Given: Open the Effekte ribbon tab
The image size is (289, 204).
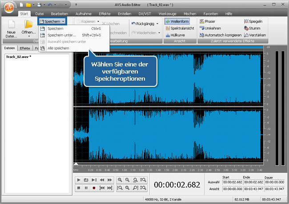Looking at the screenshot, I should point(105,14).
